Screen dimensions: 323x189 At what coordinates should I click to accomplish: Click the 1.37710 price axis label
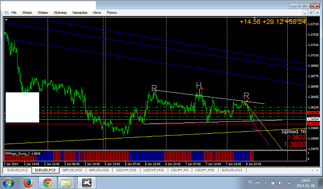[x=313, y=24]
